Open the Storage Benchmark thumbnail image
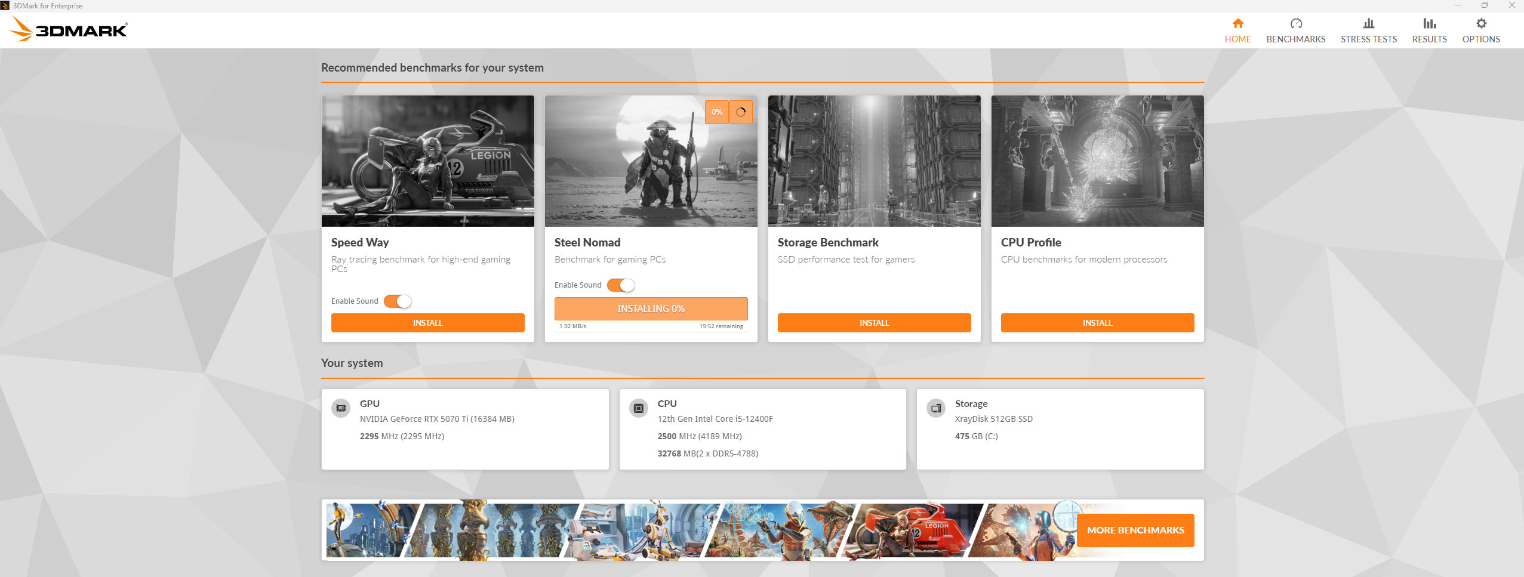 click(x=875, y=161)
